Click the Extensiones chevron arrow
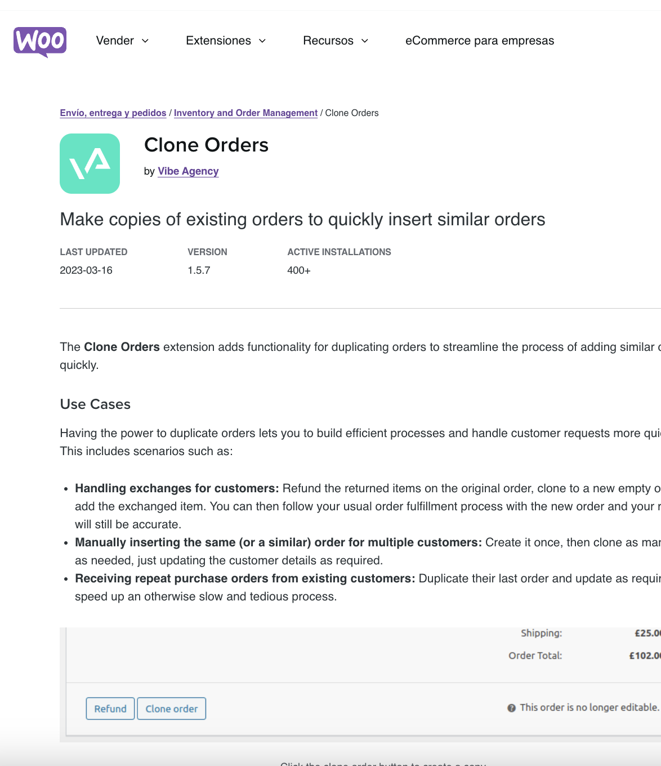The height and width of the screenshot is (766, 661). [262, 41]
